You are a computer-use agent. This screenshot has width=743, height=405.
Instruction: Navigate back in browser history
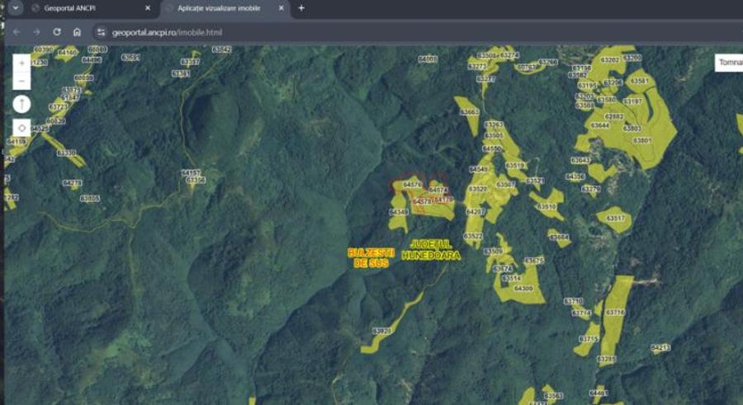pyautogui.click(x=17, y=32)
